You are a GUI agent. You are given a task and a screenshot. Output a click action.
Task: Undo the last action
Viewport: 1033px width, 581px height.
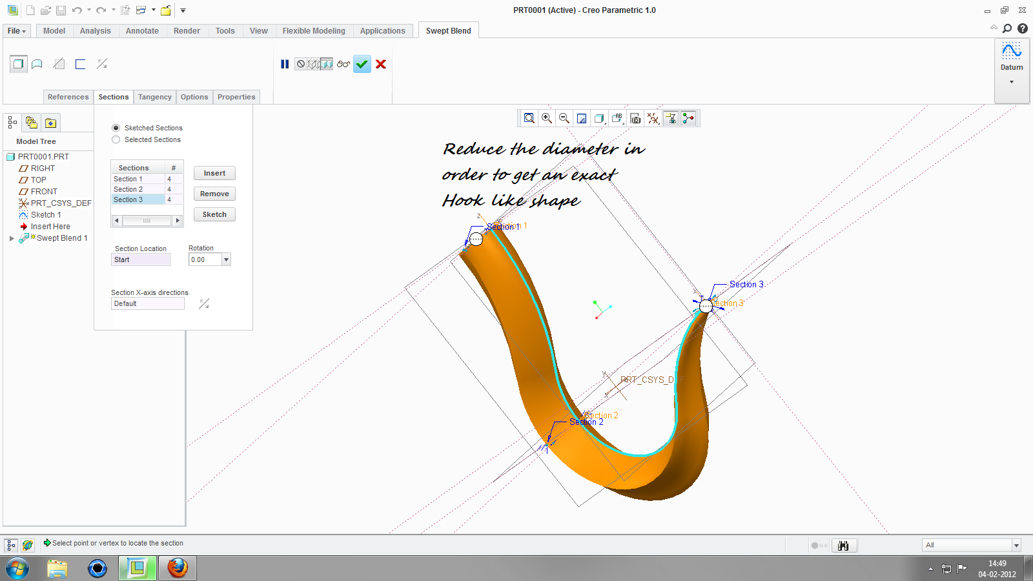77,10
